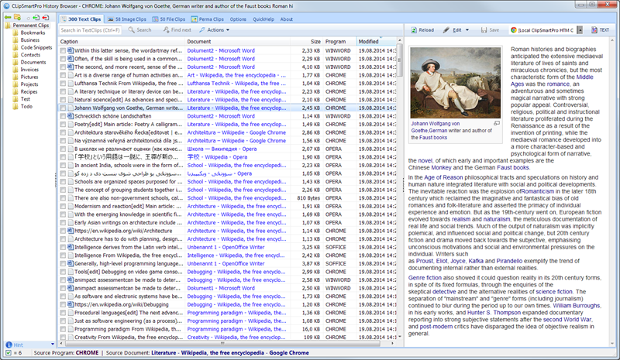
Task: Follow the Genre fiction link
Action: tap(425, 276)
